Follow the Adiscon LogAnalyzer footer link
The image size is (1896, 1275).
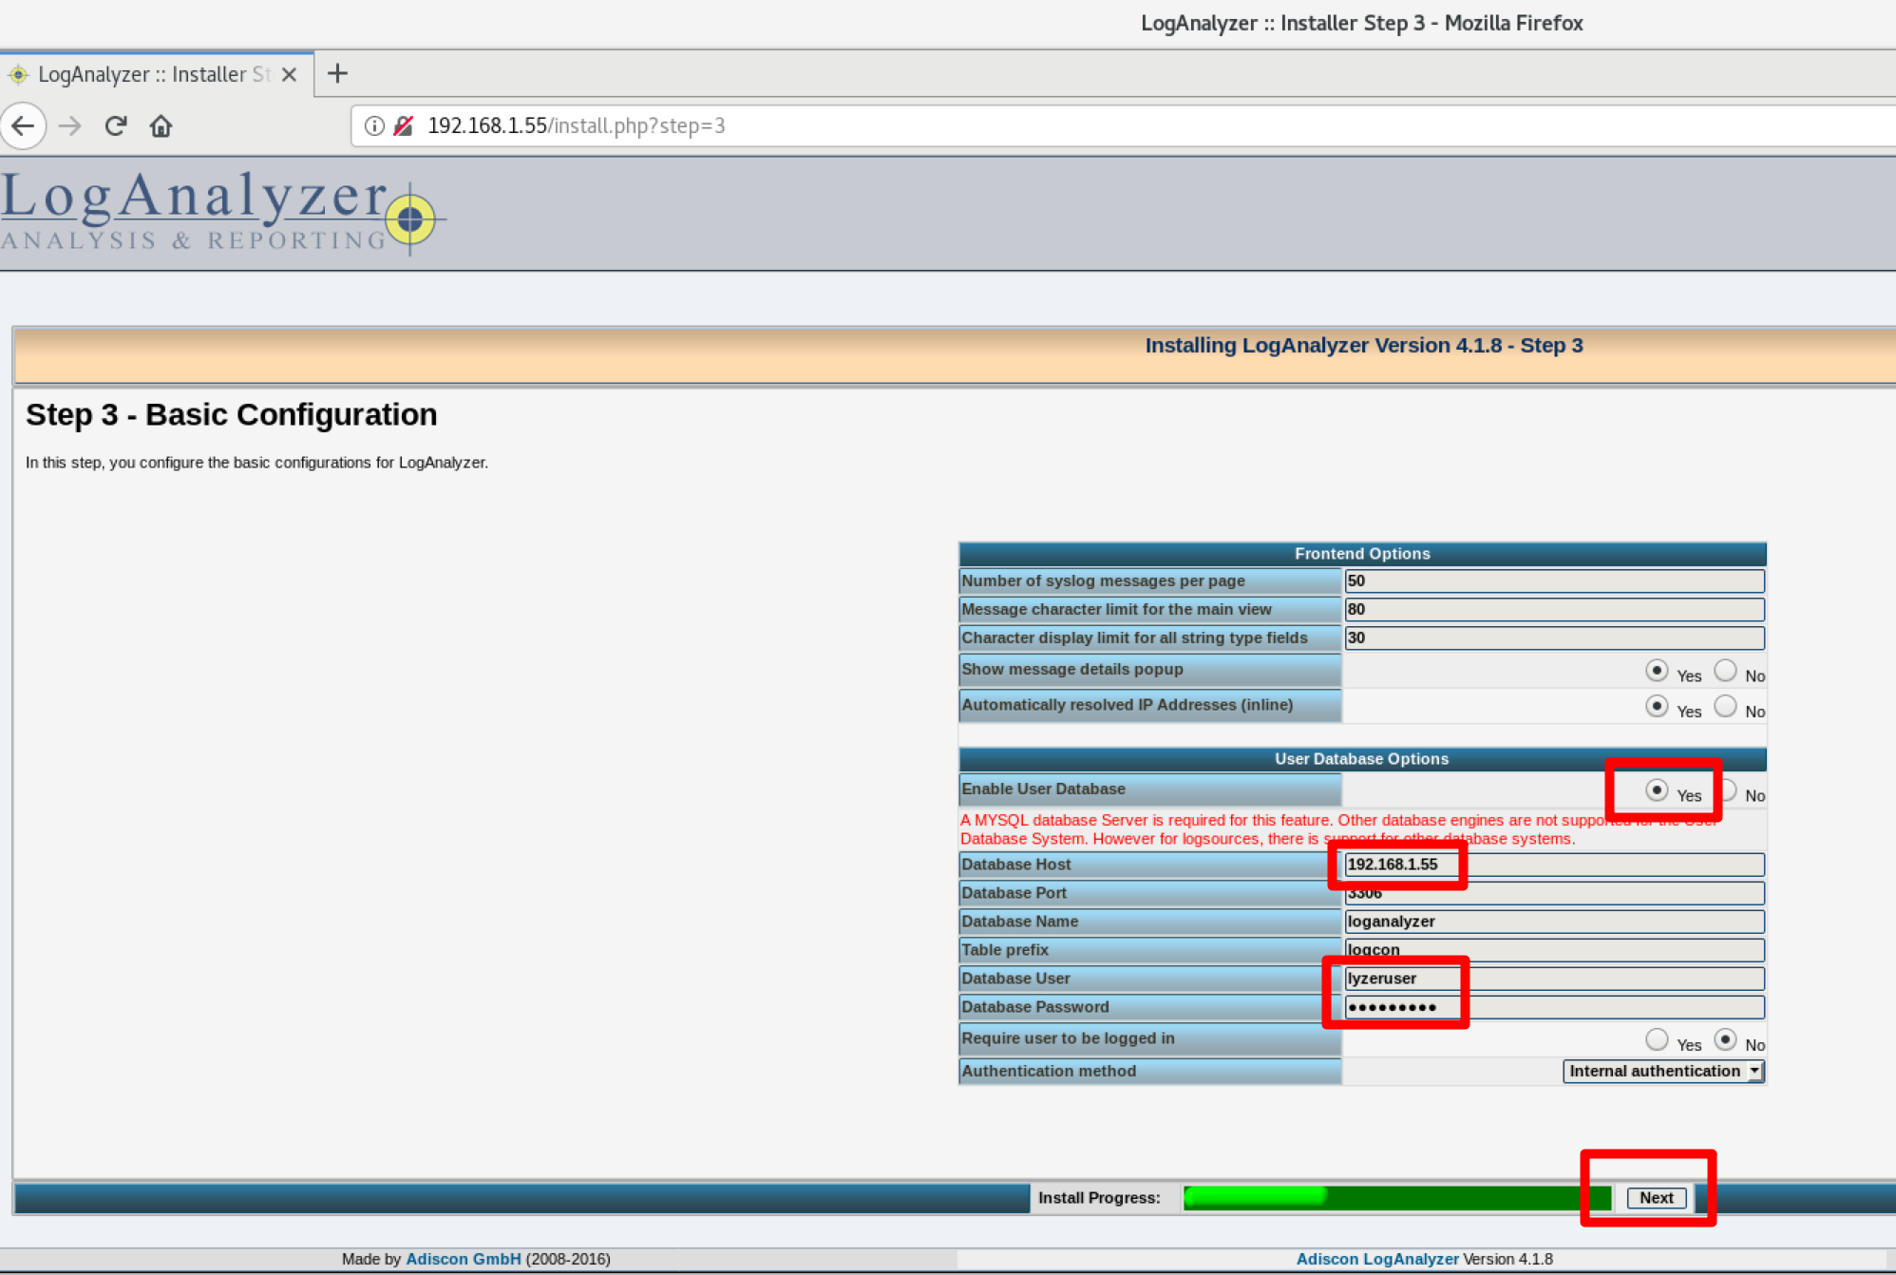[1376, 1259]
